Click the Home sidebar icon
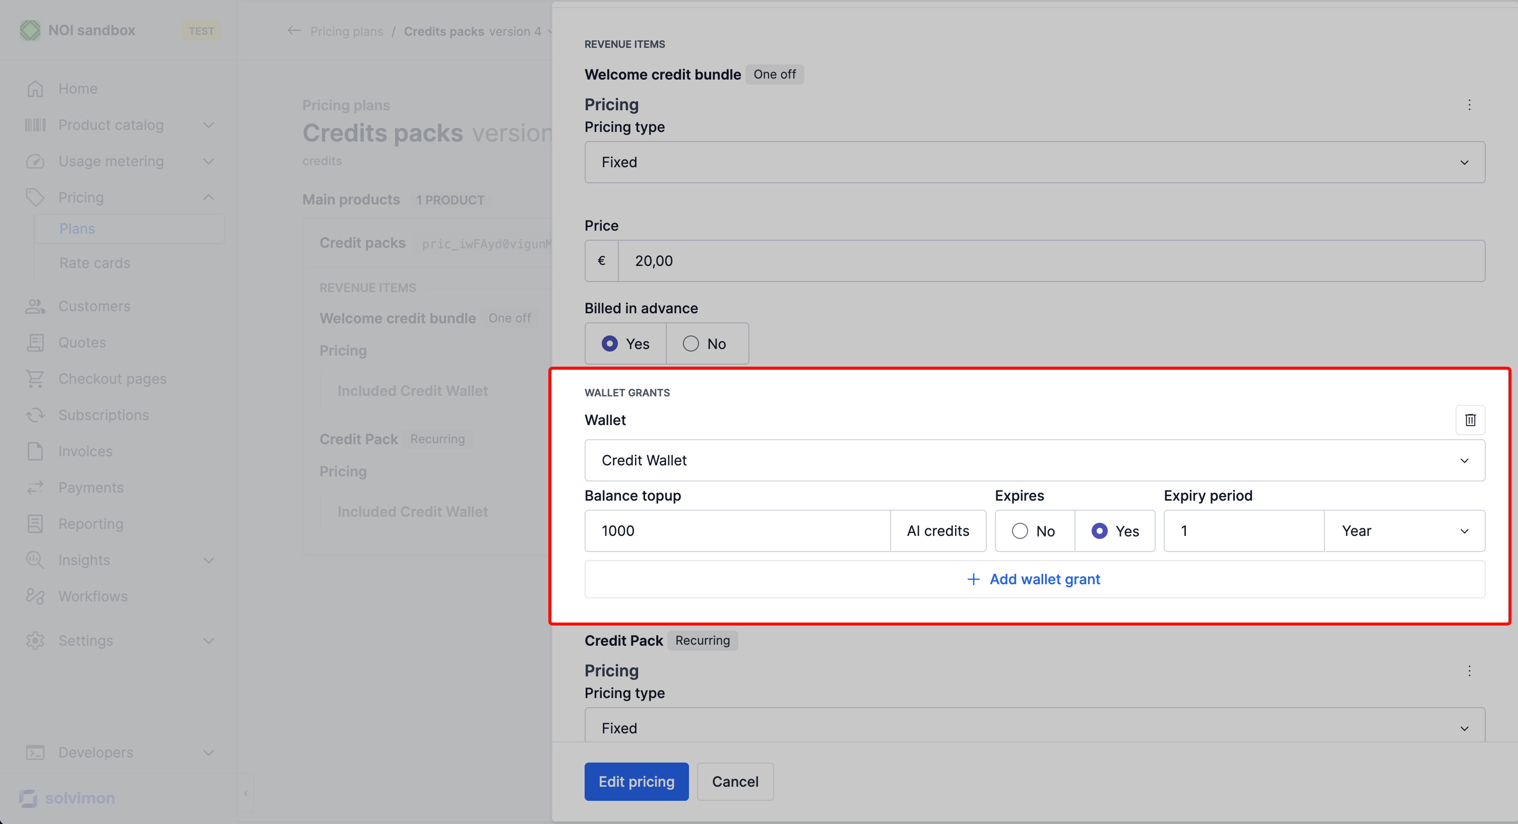Image resolution: width=1518 pixels, height=824 pixels. 35,88
